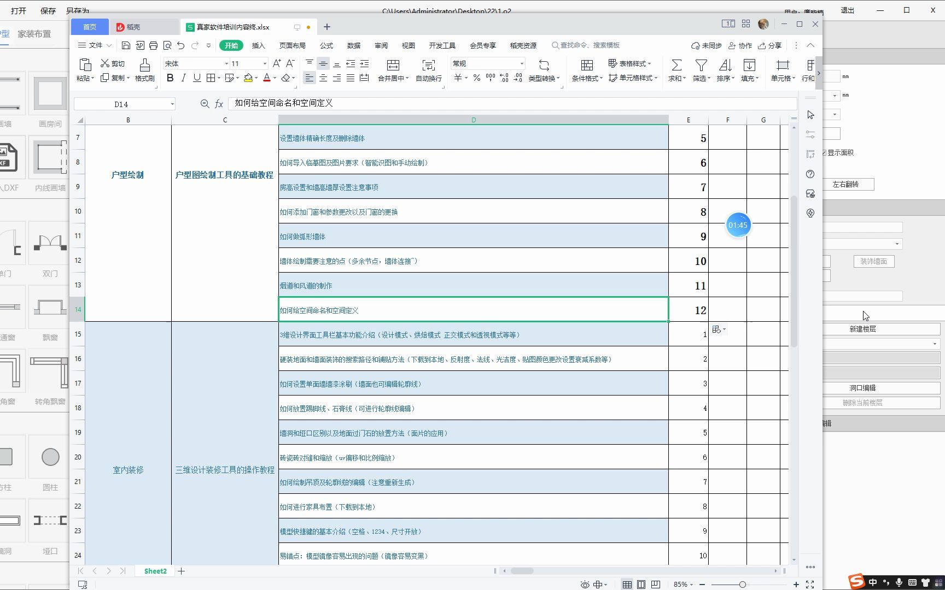Toggle left align button
The image size is (945, 590).
[x=309, y=78]
